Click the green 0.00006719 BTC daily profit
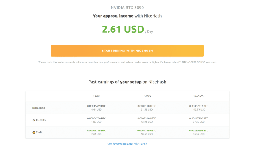The image size is (254, 154). pyautogui.click(x=96, y=130)
